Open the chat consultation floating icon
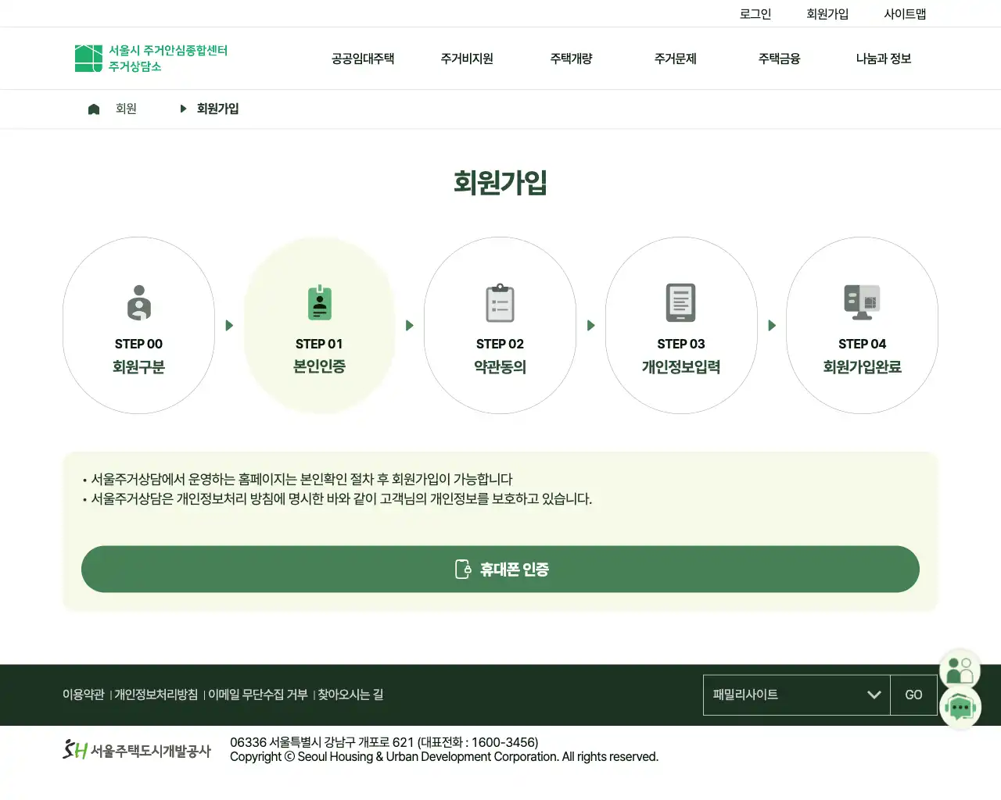The height and width of the screenshot is (800, 1001). pyautogui.click(x=960, y=707)
